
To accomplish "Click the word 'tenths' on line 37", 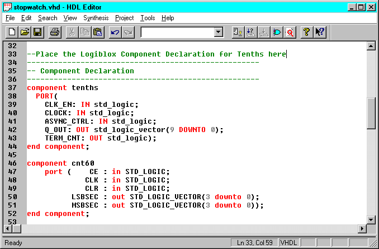I will click(x=85, y=88).
